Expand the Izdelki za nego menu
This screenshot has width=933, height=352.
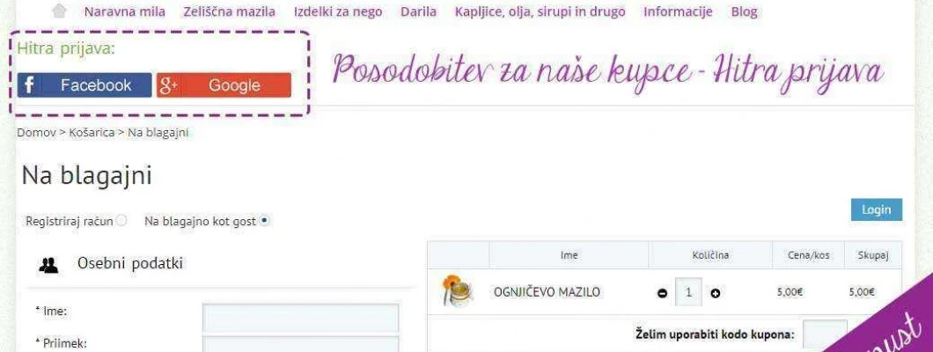pos(338,11)
